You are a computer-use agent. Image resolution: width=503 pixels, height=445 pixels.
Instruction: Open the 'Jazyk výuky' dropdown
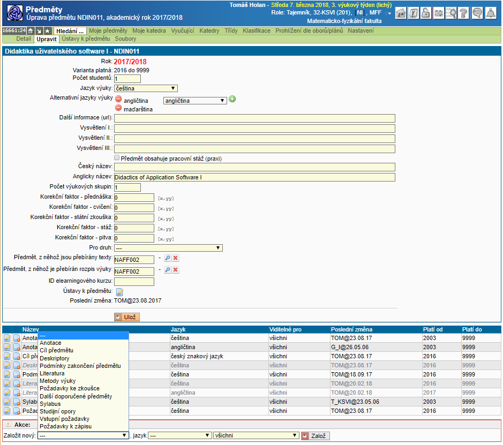tap(146, 88)
